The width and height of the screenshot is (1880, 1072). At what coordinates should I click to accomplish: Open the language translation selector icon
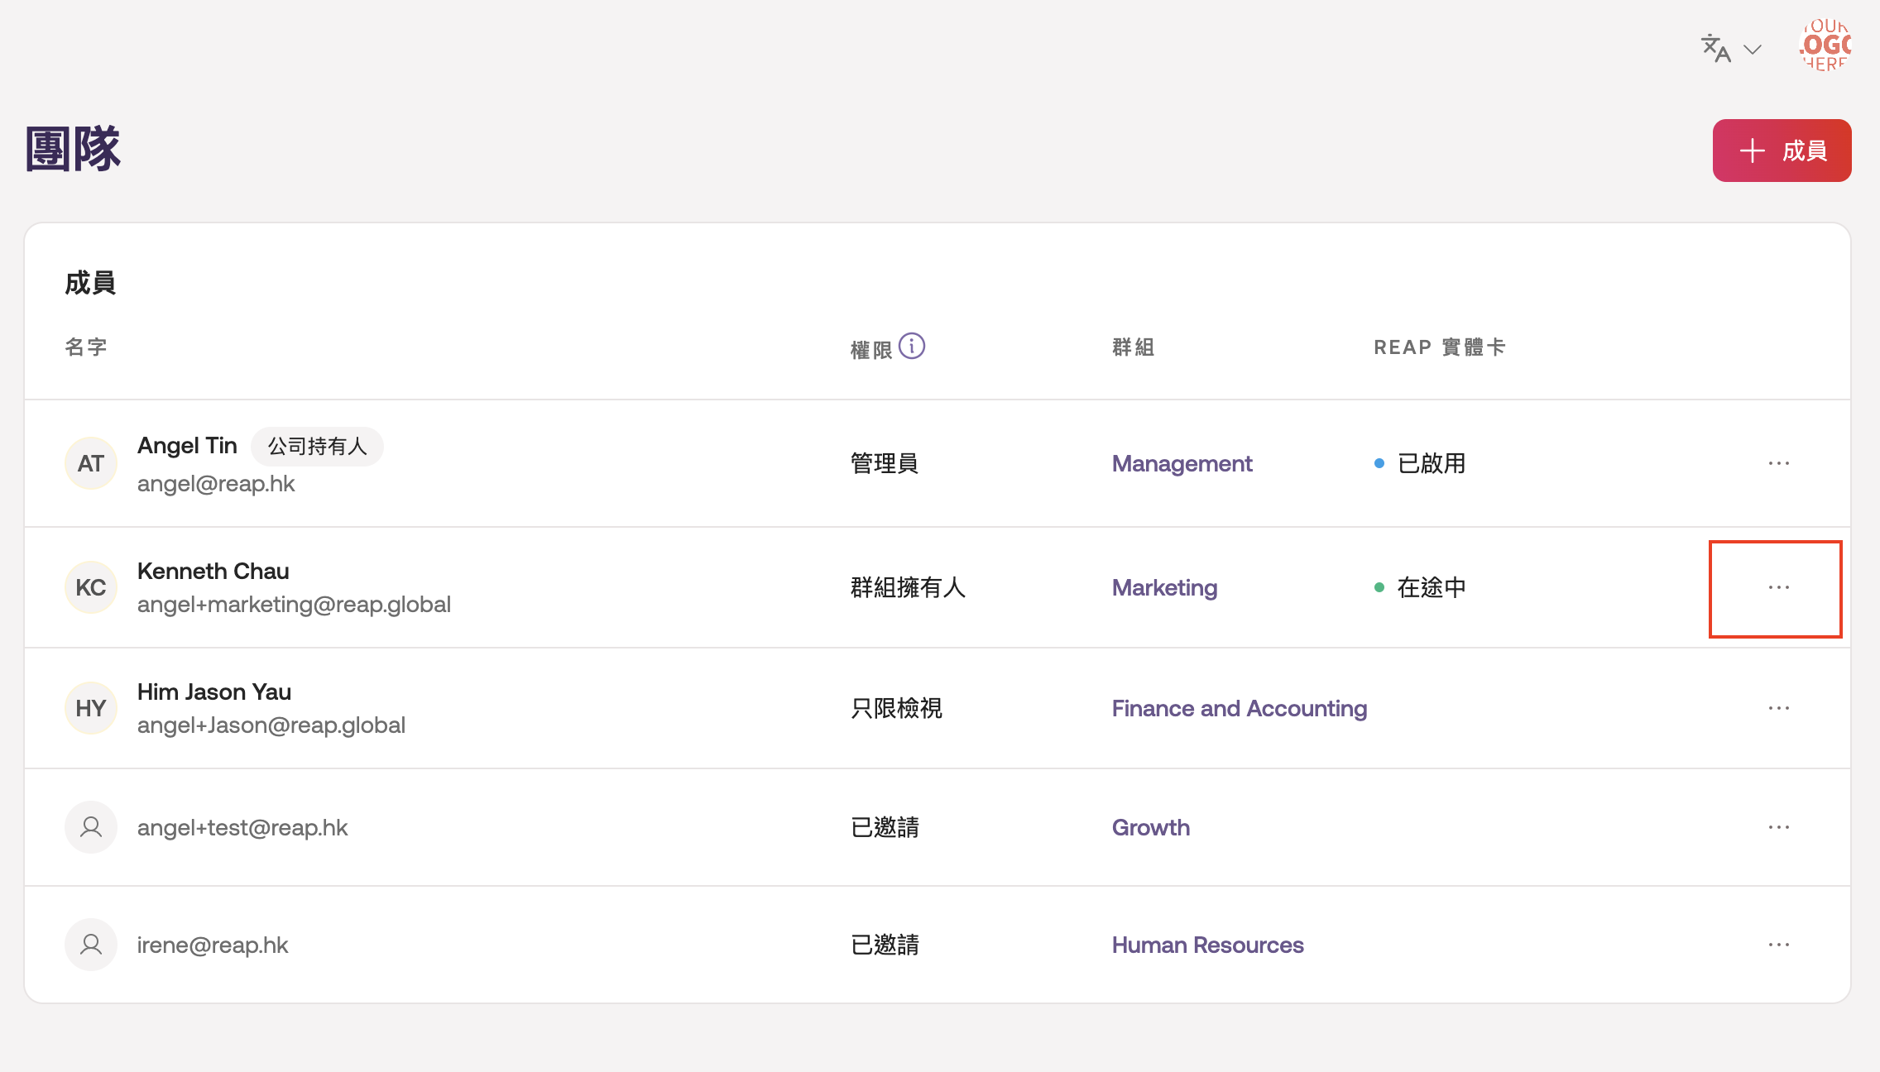pos(1715,48)
